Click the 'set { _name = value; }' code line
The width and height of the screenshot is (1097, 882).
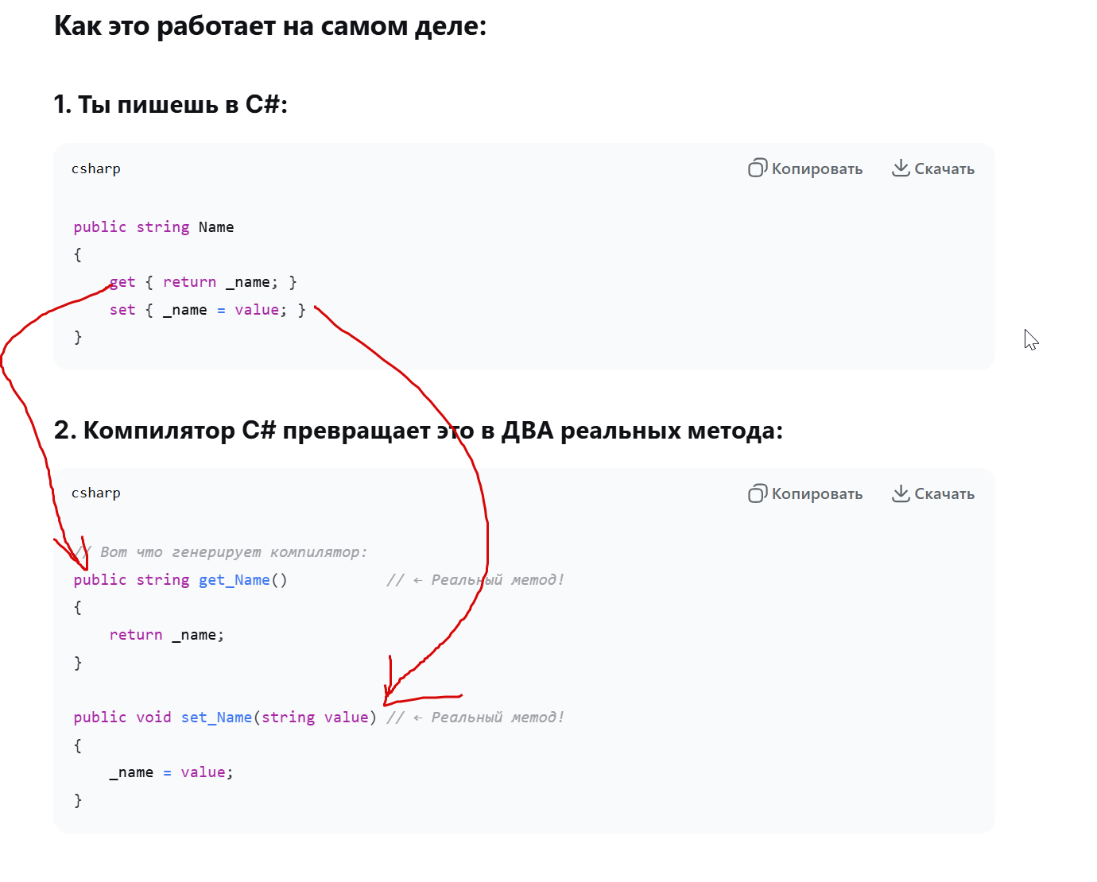[x=207, y=310]
